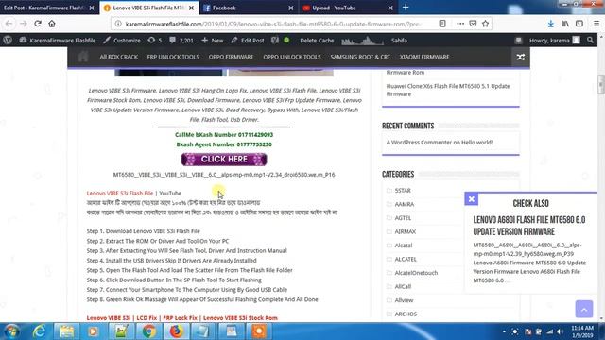Open the admin bar search magnifier
Screen dimensions: 605x340
click(590, 40)
